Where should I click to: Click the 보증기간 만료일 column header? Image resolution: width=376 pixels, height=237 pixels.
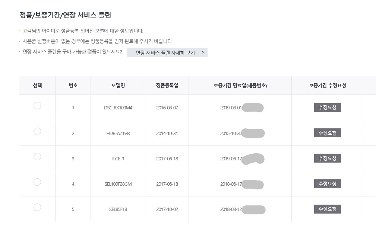(x=240, y=86)
